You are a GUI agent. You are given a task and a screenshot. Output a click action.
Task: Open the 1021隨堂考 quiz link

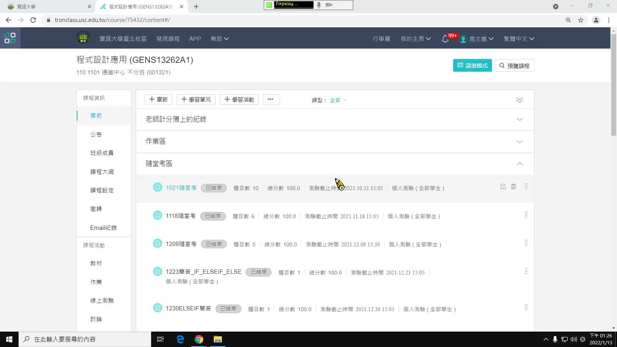point(181,188)
